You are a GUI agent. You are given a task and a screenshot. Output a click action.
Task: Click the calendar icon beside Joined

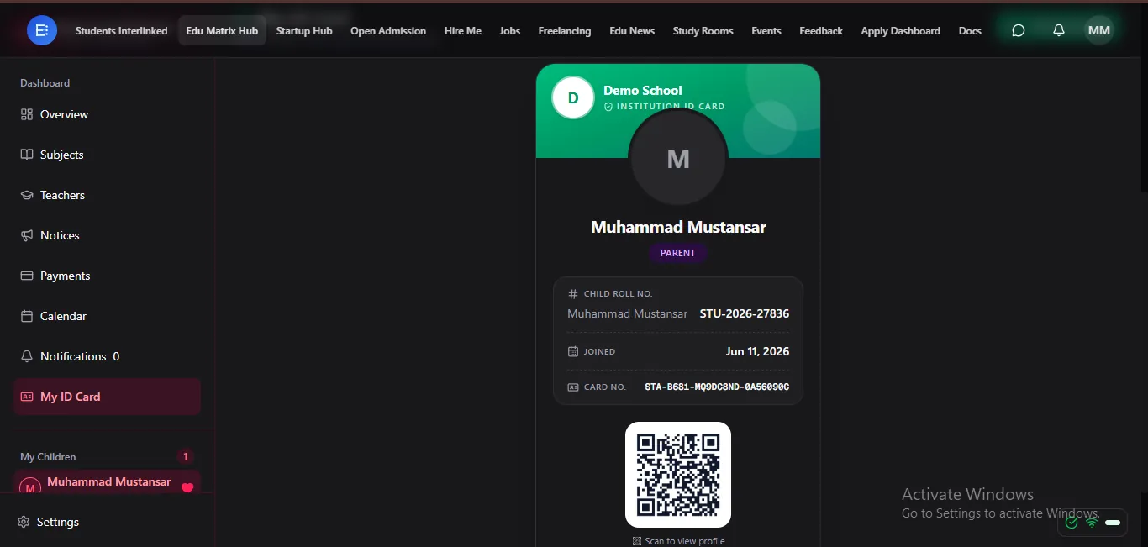(x=573, y=351)
